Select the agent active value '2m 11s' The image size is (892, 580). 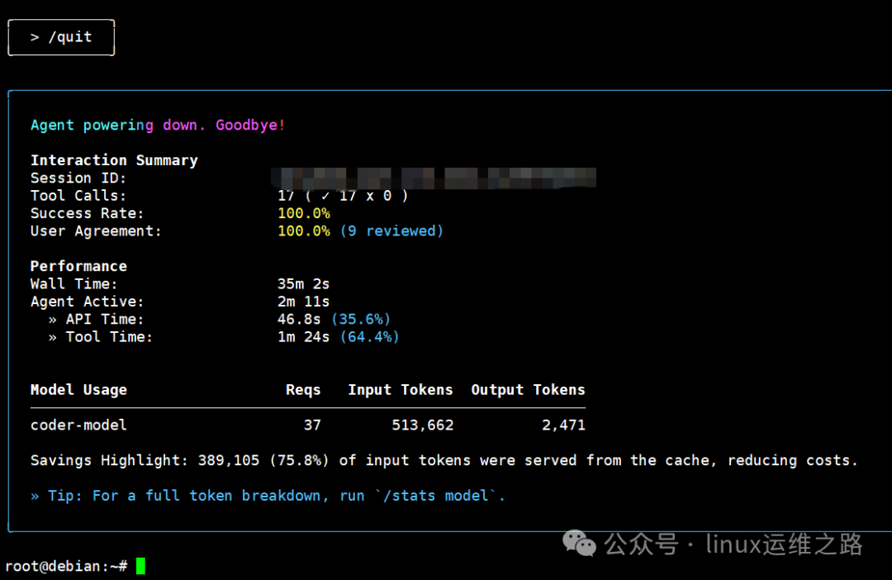point(303,302)
